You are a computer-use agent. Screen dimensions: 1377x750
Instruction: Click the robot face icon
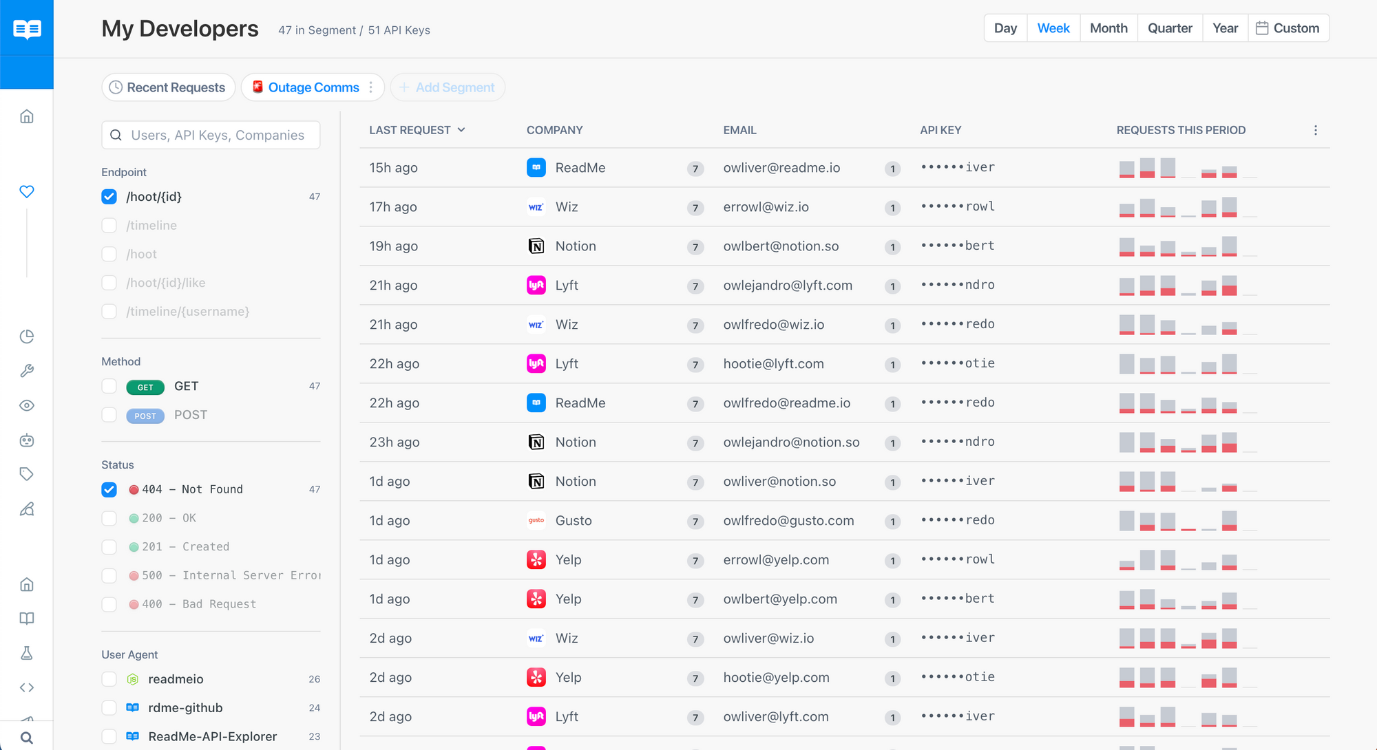point(27,440)
